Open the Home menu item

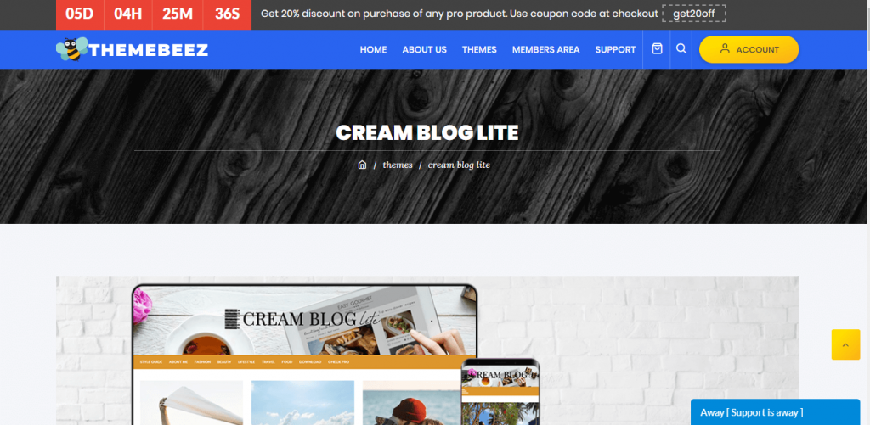(x=373, y=49)
